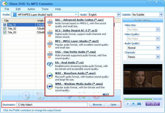
Task: Select MP3 - MPEG Layer-3Audio link
Action: coord(77,41)
